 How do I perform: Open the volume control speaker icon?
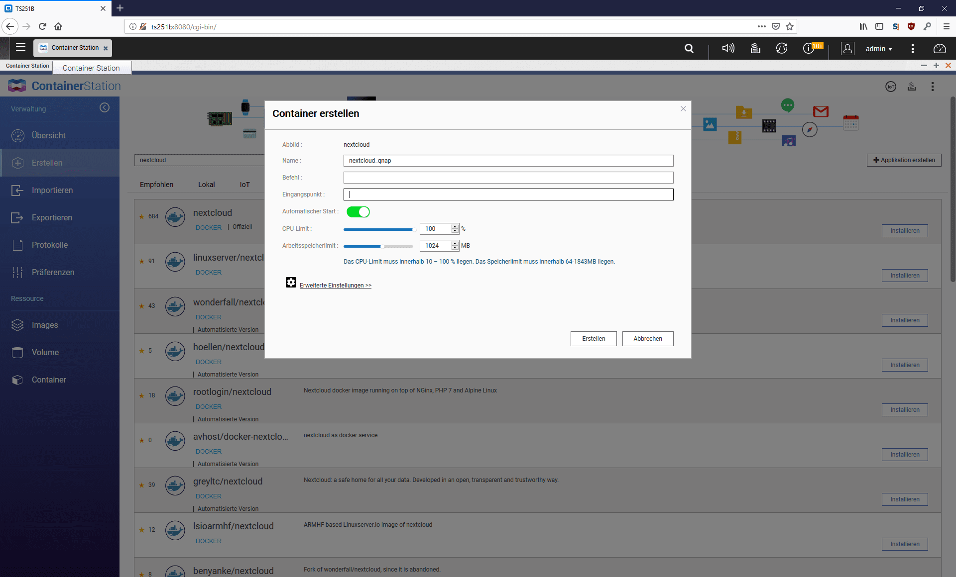728,48
